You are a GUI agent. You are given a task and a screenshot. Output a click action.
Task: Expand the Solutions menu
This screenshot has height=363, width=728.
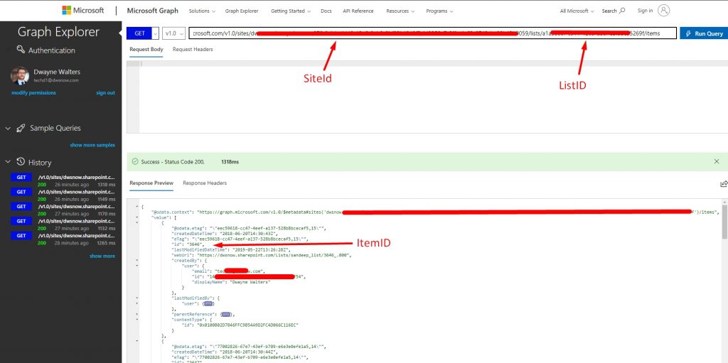click(x=202, y=11)
